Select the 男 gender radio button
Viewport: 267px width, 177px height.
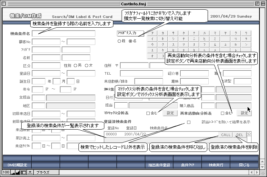click(x=76, y=66)
